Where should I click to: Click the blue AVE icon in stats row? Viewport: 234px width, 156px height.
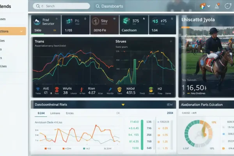coord(38,89)
